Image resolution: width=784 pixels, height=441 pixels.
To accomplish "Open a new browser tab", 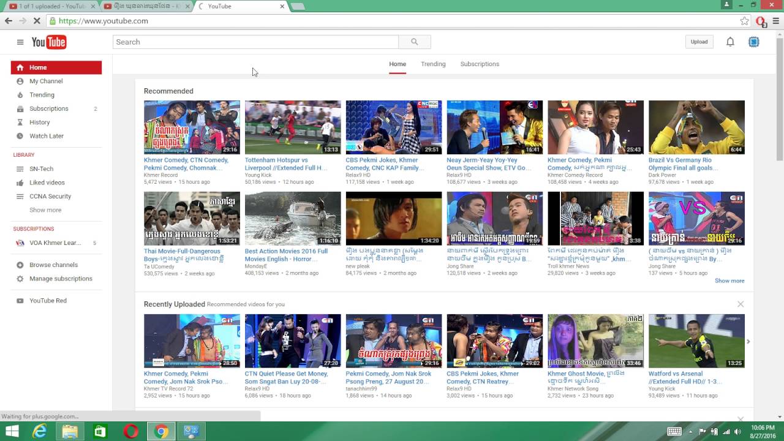I will point(297,6).
